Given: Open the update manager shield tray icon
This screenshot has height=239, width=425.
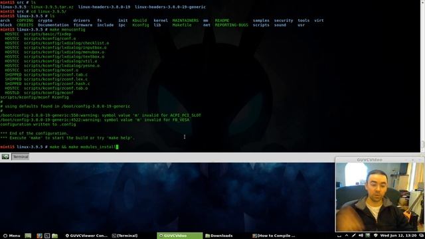Looking at the screenshot, I should [x=375, y=236].
